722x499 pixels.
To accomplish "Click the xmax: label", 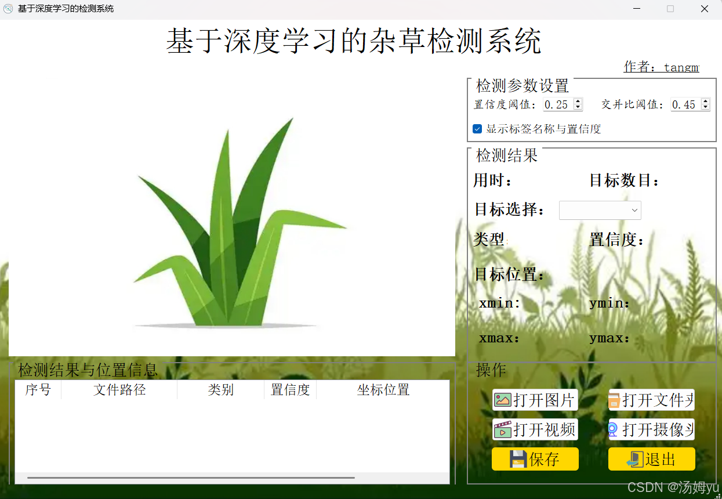I will (x=499, y=338).
